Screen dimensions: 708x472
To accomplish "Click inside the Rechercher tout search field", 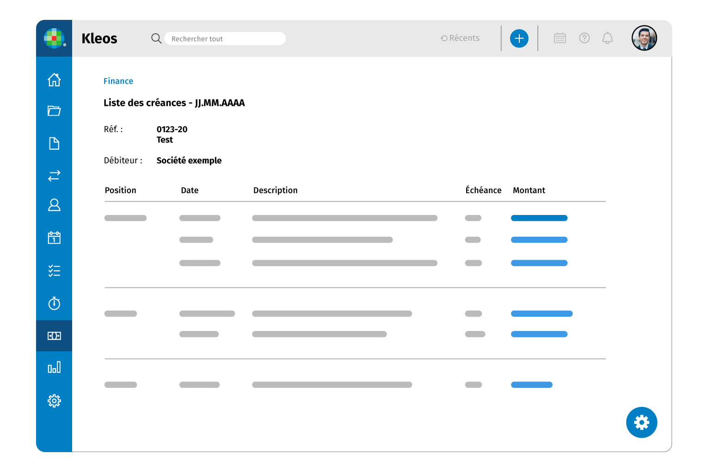I will pos(225,39).
